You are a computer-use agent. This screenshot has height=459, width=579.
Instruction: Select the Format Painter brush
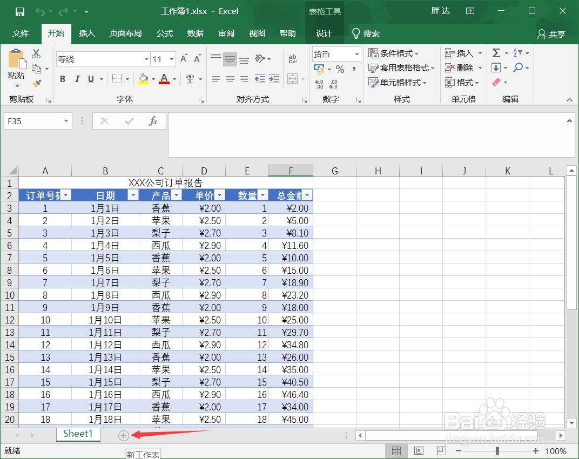point(37,84)
